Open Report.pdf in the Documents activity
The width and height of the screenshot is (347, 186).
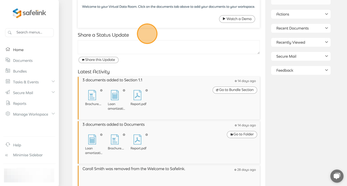pyautogui.click(x=138, y=140)
